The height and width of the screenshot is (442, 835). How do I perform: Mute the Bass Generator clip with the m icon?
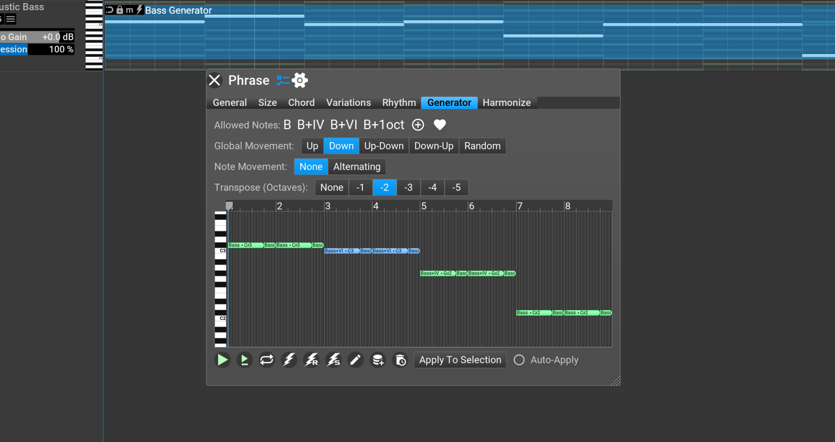point(129,10)
